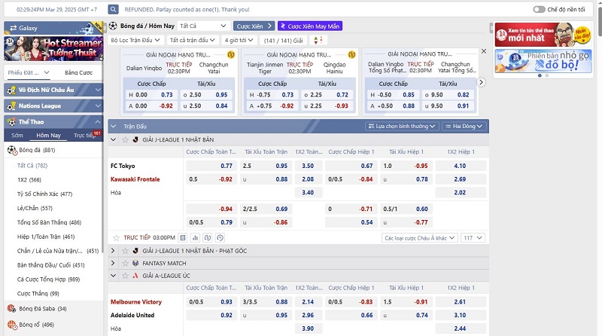This screenshot has width=602, height=336.
Task: Click the coin icon on Dalian Yingbo card
Action: (230, 54)
